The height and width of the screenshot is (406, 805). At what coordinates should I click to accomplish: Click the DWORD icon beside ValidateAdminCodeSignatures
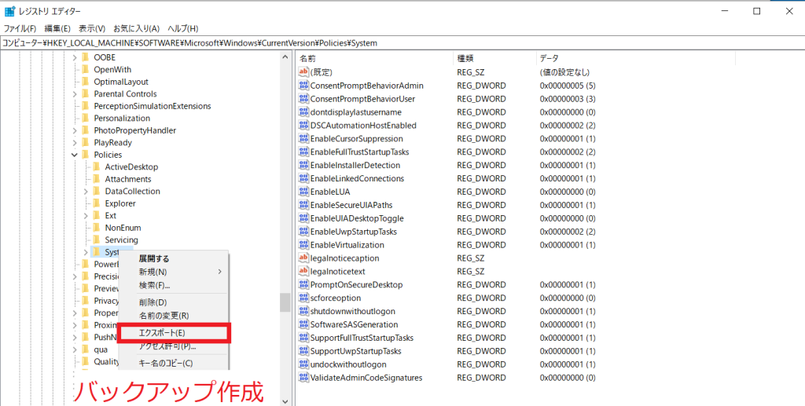(303, 378)
